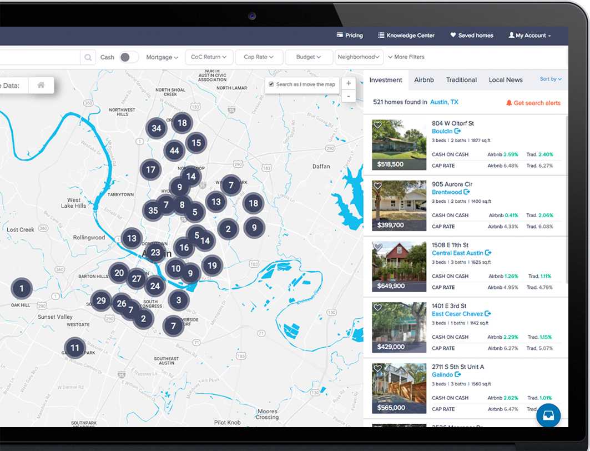Click heart on 1401 E 3rd St listing
This screenshot has width=590, height=451.
[377, 308]
